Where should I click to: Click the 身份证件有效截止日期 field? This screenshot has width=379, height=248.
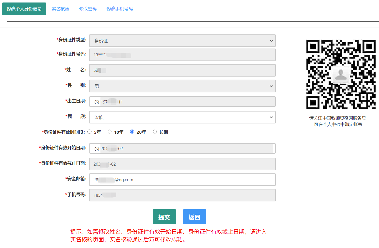(182, 164)
